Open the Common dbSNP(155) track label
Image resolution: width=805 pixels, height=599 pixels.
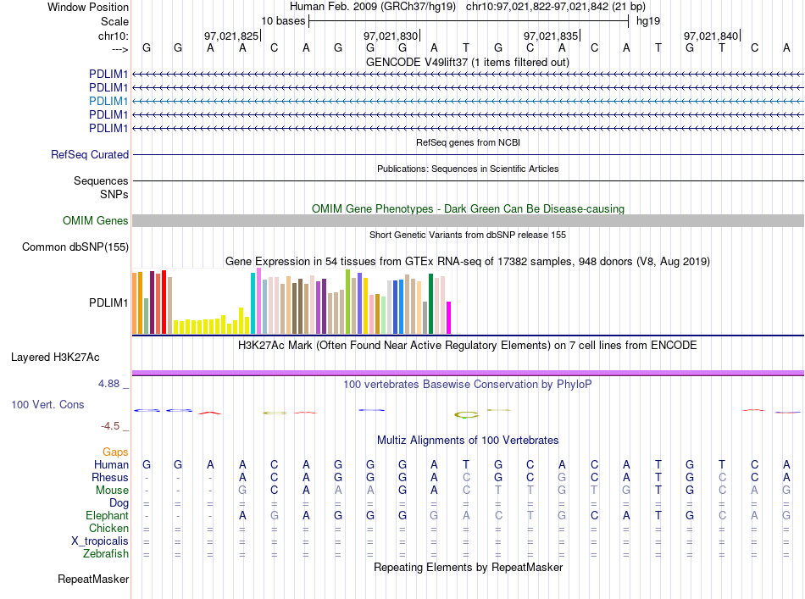click(75, 247)
